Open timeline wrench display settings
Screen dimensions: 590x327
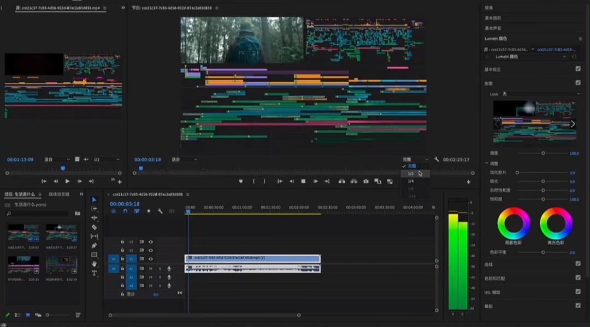click(160, 211)
